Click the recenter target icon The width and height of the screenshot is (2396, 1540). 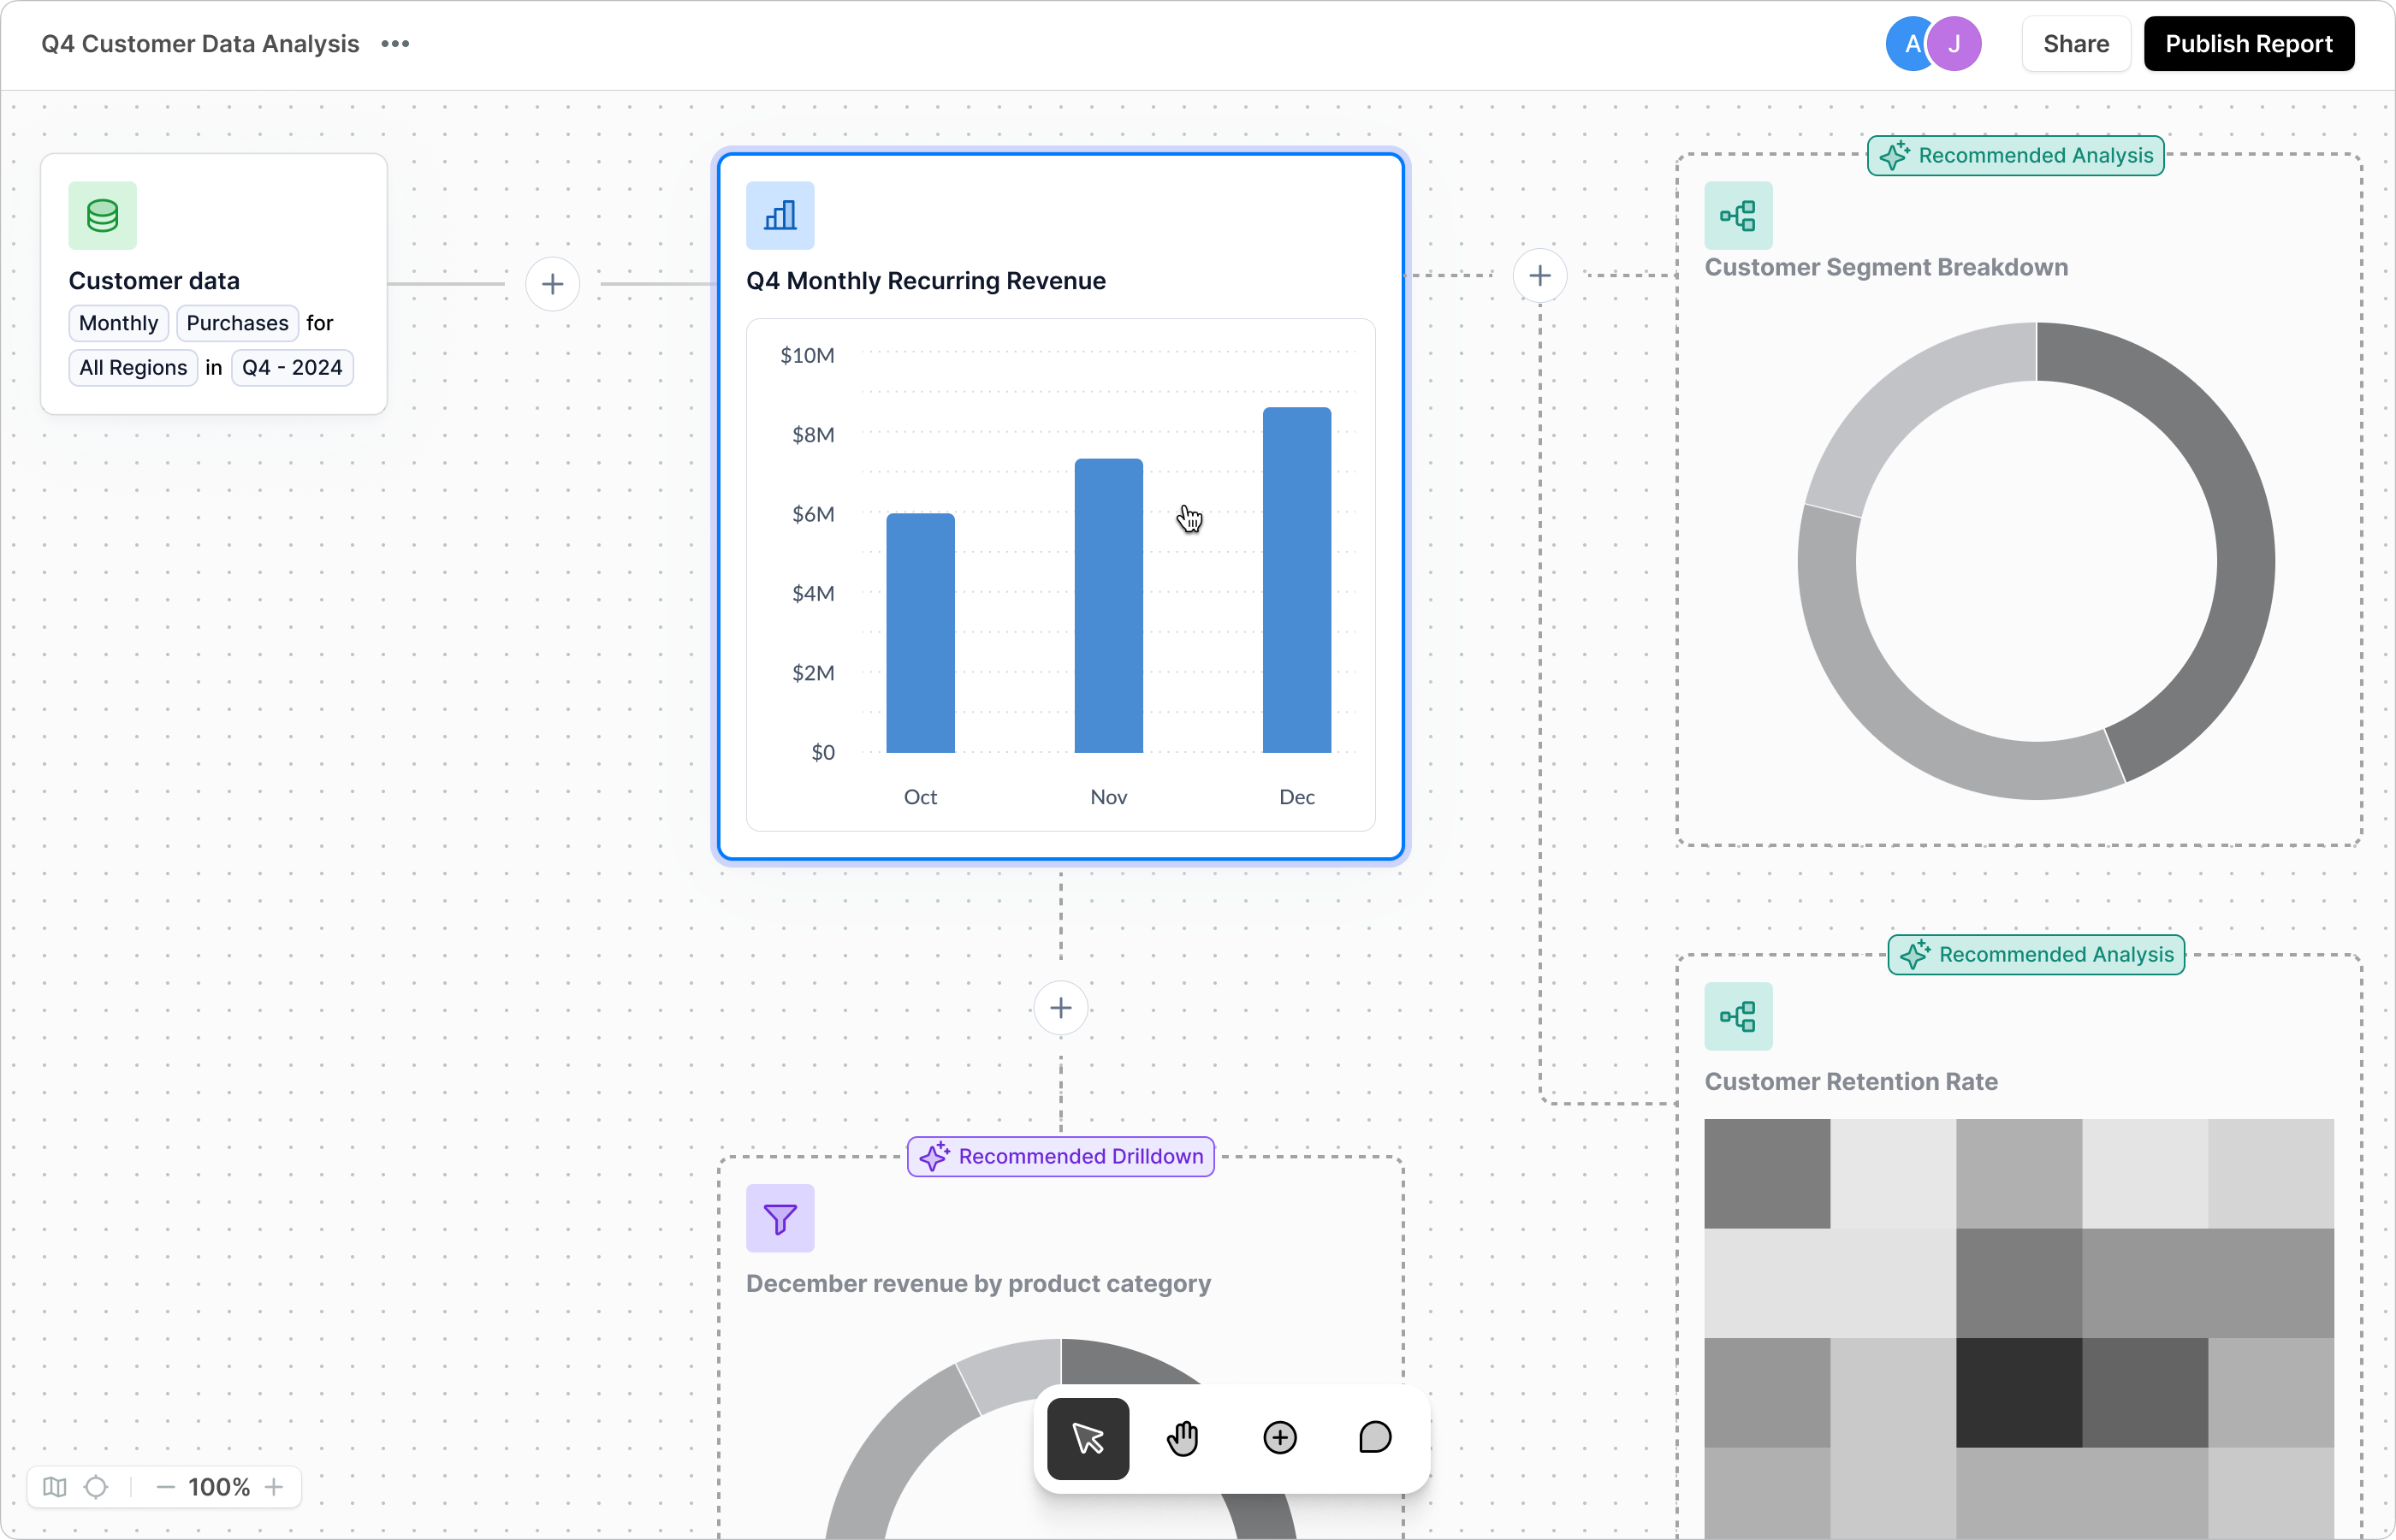point(96,1487)
